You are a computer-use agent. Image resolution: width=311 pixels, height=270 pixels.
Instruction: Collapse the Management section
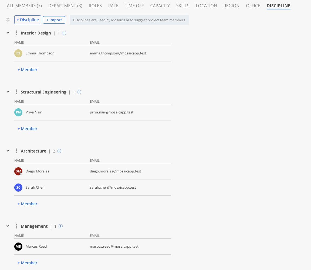tap(8, 226)
